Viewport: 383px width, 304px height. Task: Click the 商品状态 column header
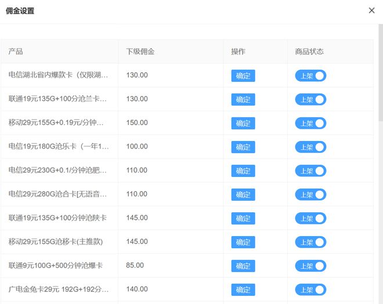309,52
